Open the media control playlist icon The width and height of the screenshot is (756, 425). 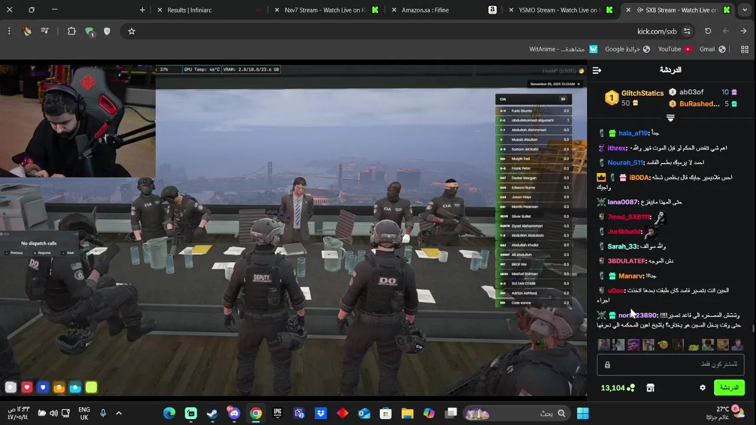coord(45,31)
